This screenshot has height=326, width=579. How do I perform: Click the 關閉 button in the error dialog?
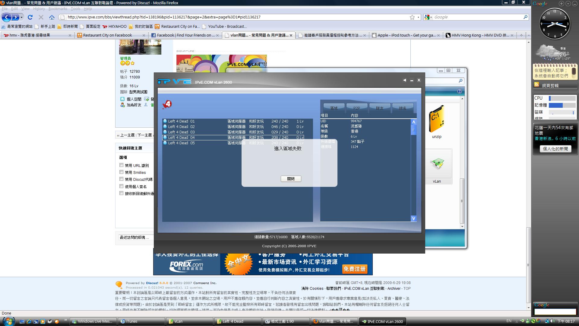pyautogui.click(x=291, y=179)
